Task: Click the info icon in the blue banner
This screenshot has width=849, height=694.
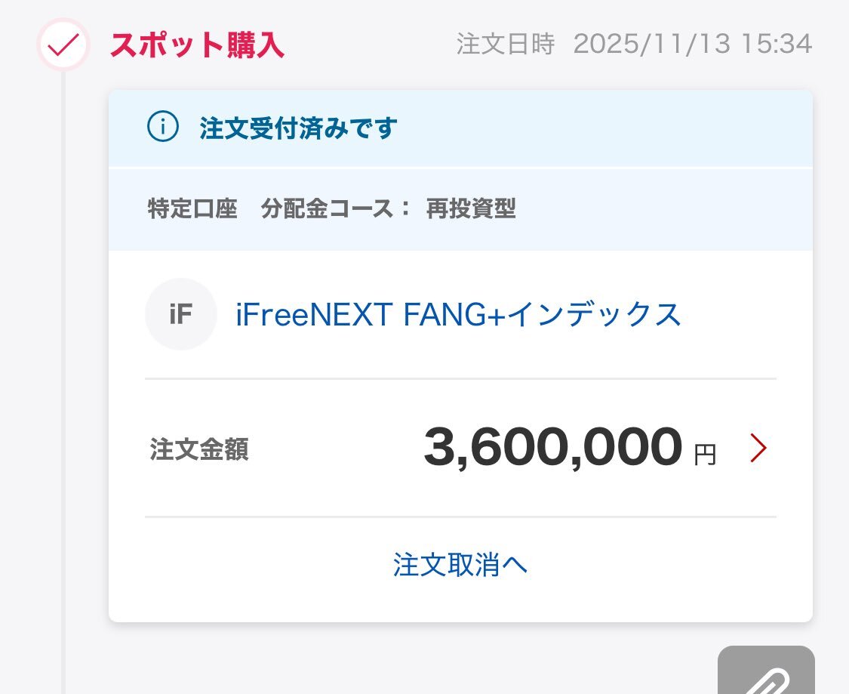Action: click(x=162, y=128)
